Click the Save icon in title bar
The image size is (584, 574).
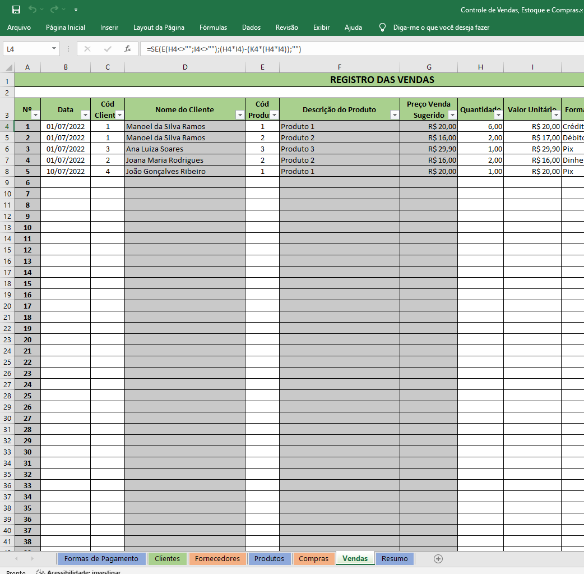16,10
